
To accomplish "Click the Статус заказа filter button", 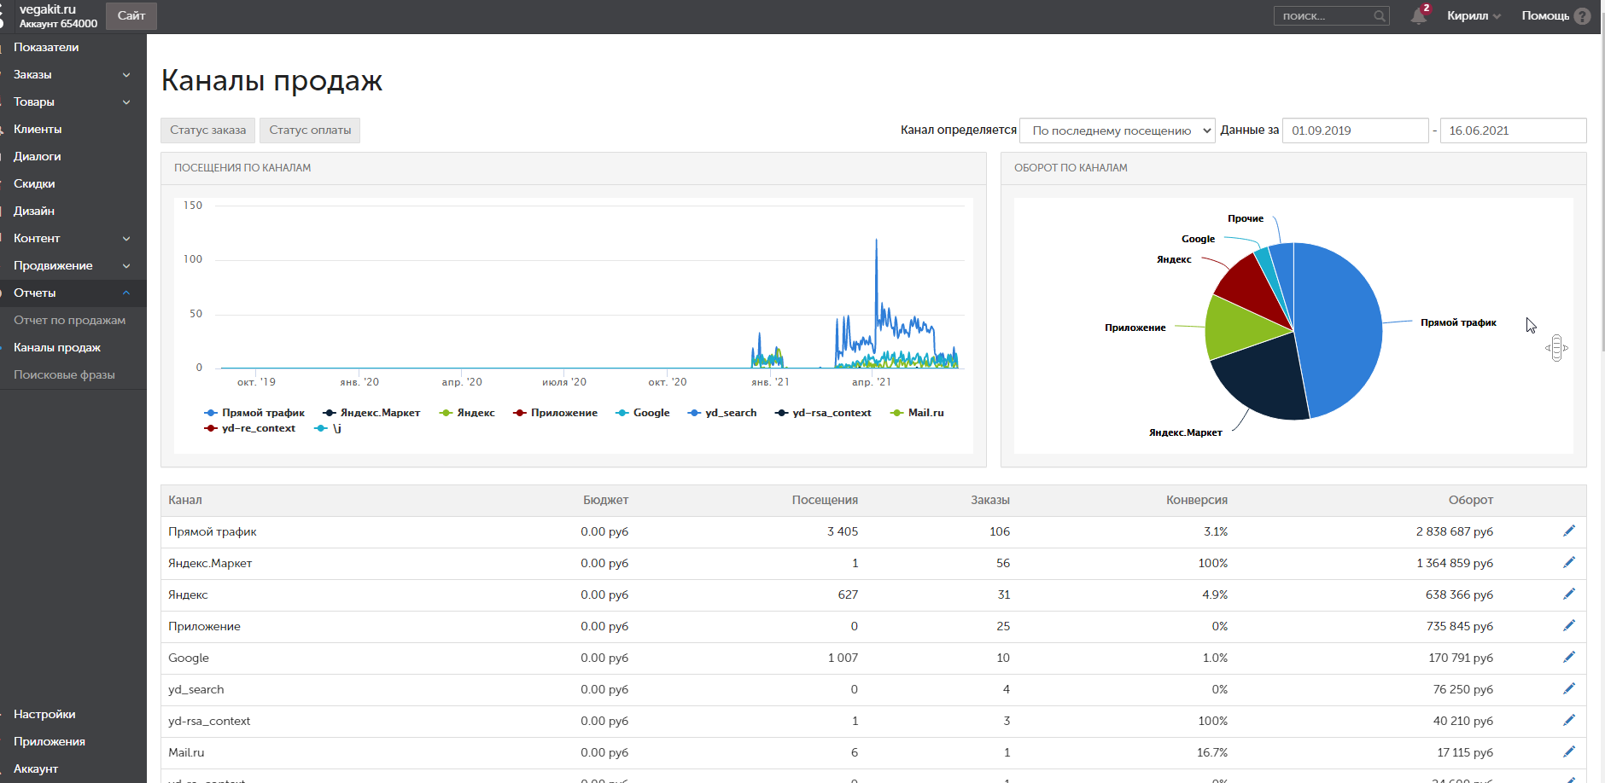I will (x=207, y=130).
